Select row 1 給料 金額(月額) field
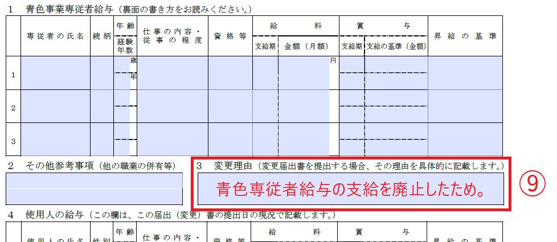The image size is (557, 242). pos(304,73)
